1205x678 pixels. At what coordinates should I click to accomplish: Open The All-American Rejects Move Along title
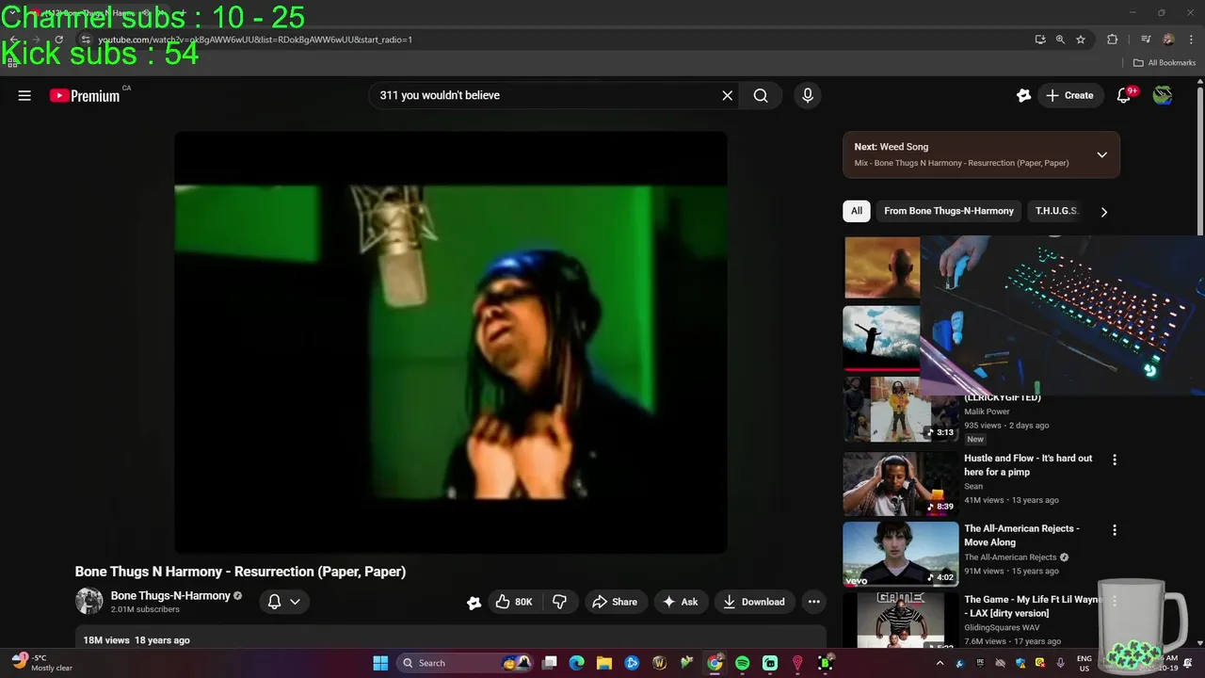pyautogui.click(x=1021, y=535)
